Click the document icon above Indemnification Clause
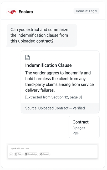This screenshot has height=170, width=107. [27, 57]
